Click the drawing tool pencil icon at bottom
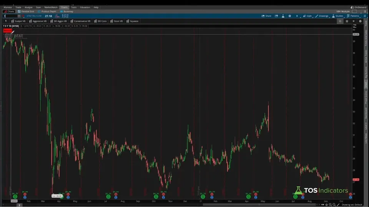Screen dimensions: 369x207 click(x=338, y=205)
